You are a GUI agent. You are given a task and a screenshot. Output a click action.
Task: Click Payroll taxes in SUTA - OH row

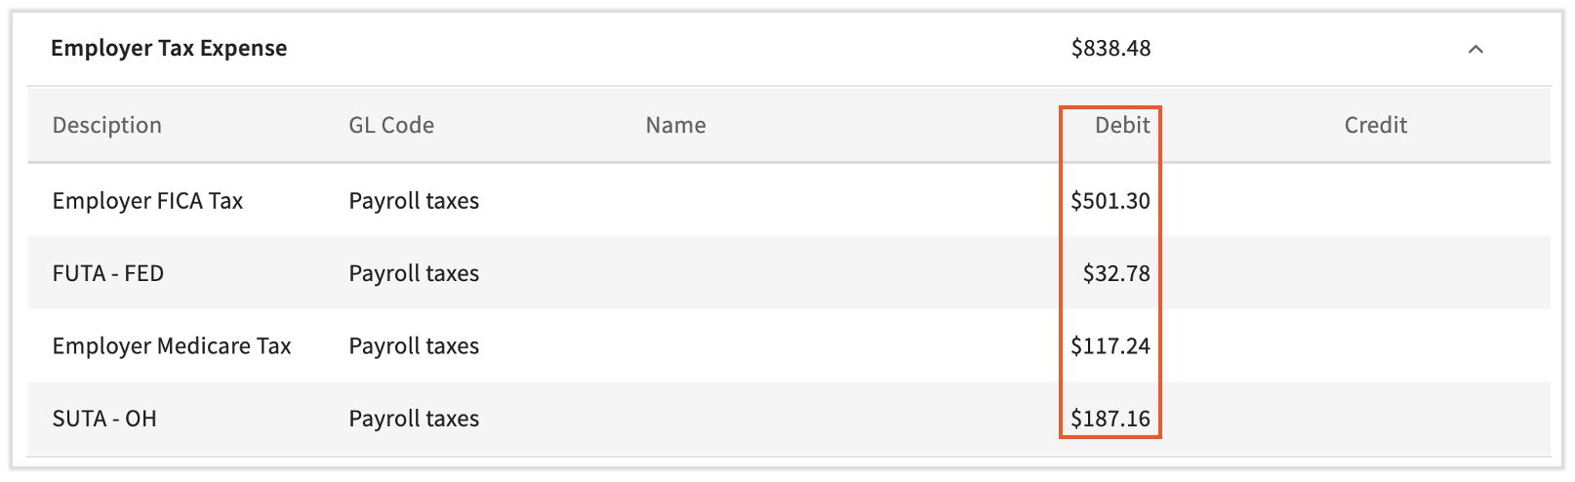click(x=414, y=419)
